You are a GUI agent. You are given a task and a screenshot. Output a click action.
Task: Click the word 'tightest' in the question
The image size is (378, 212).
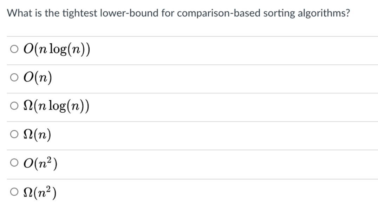80,13
